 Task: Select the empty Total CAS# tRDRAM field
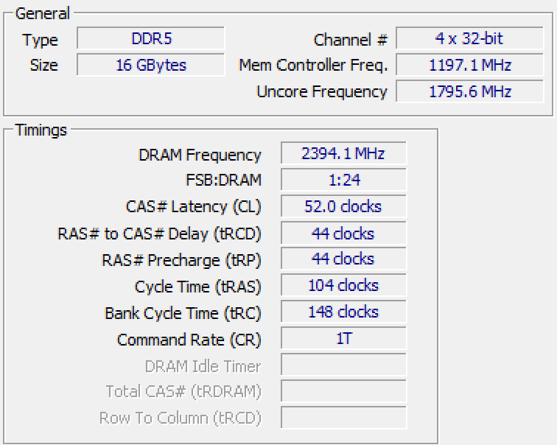point(343,391)
